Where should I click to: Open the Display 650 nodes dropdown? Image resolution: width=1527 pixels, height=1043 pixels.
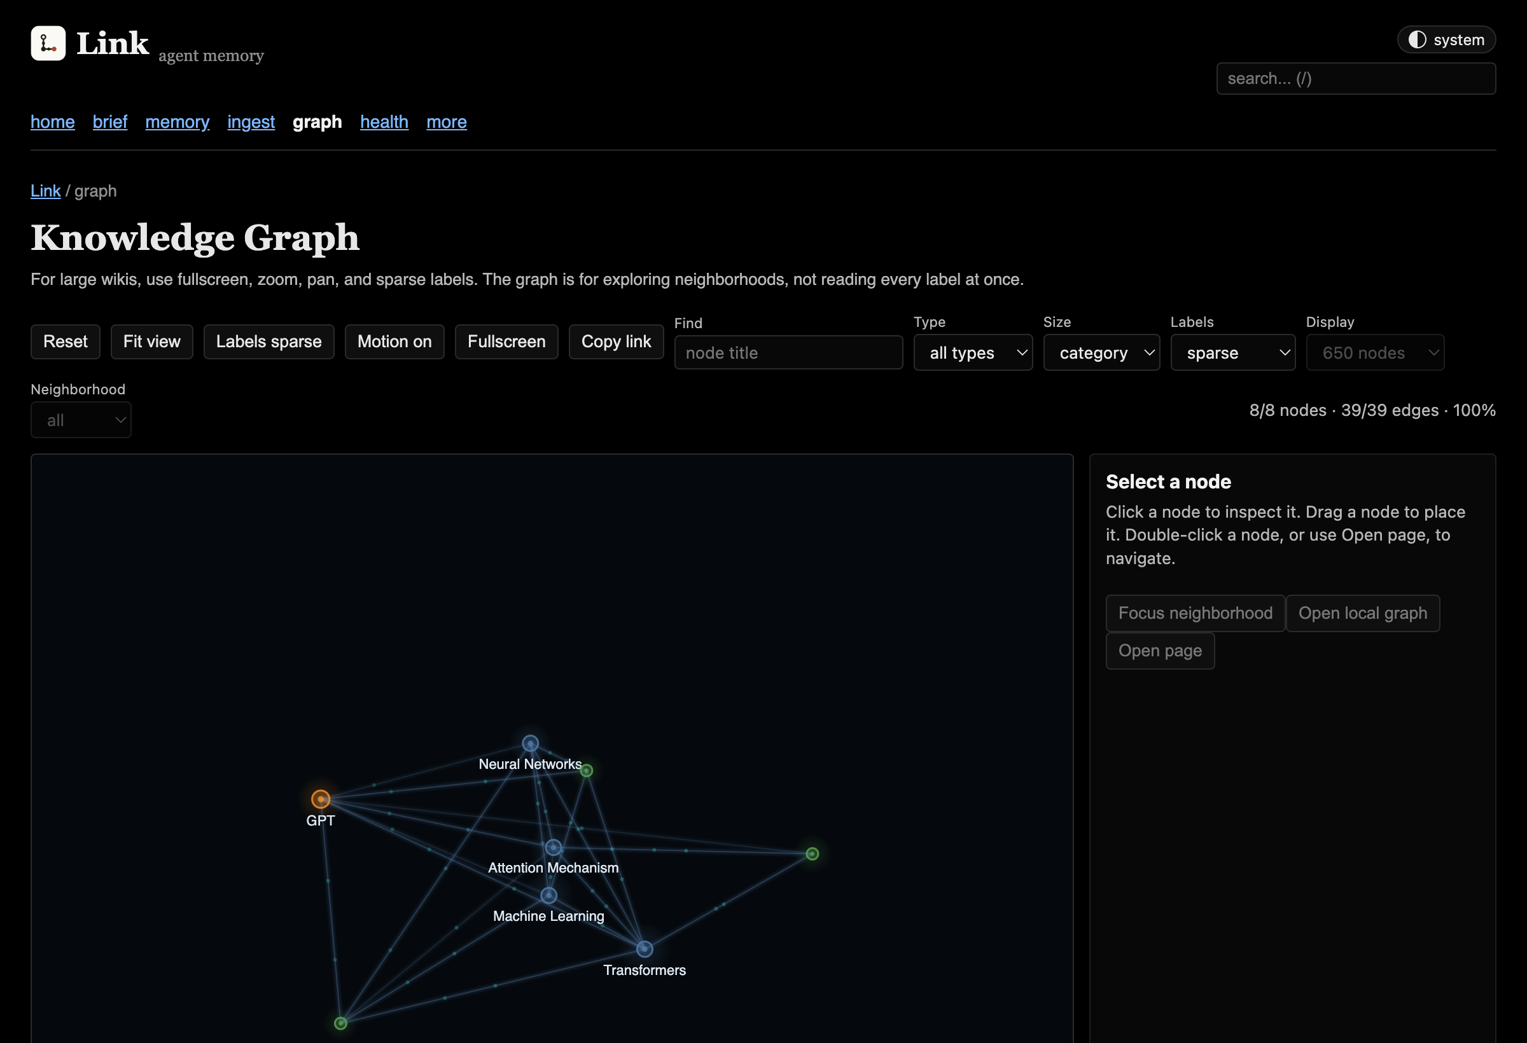(x=1374, y=353)
